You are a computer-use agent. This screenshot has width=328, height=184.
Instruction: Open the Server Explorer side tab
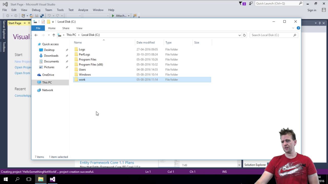click(x=4, y=30)
